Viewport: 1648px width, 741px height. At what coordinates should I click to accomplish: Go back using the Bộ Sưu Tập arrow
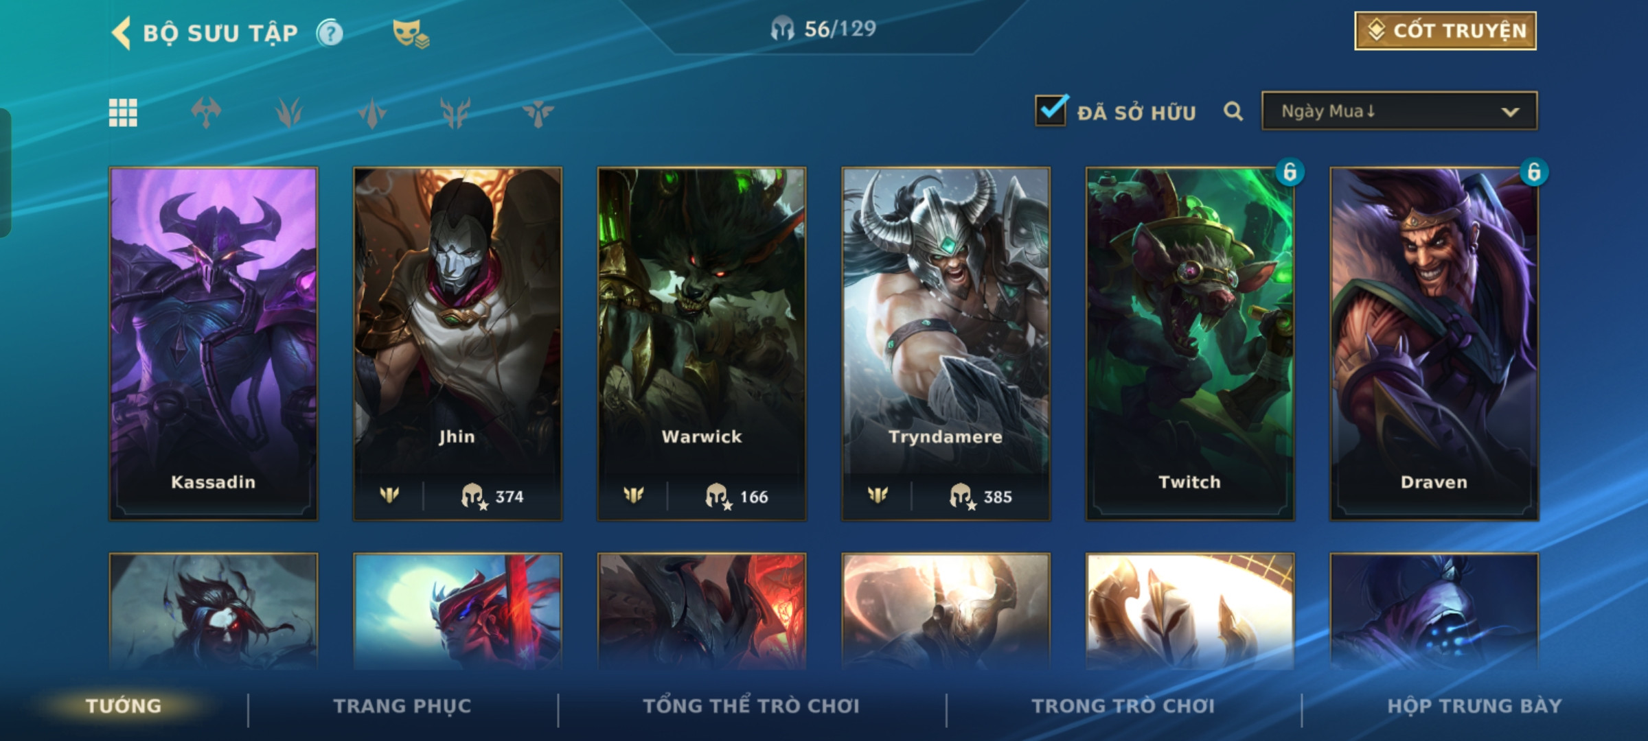[x=121, y=33]
